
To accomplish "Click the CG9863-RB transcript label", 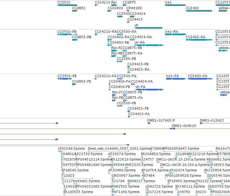I will click(x=82, y=37).
